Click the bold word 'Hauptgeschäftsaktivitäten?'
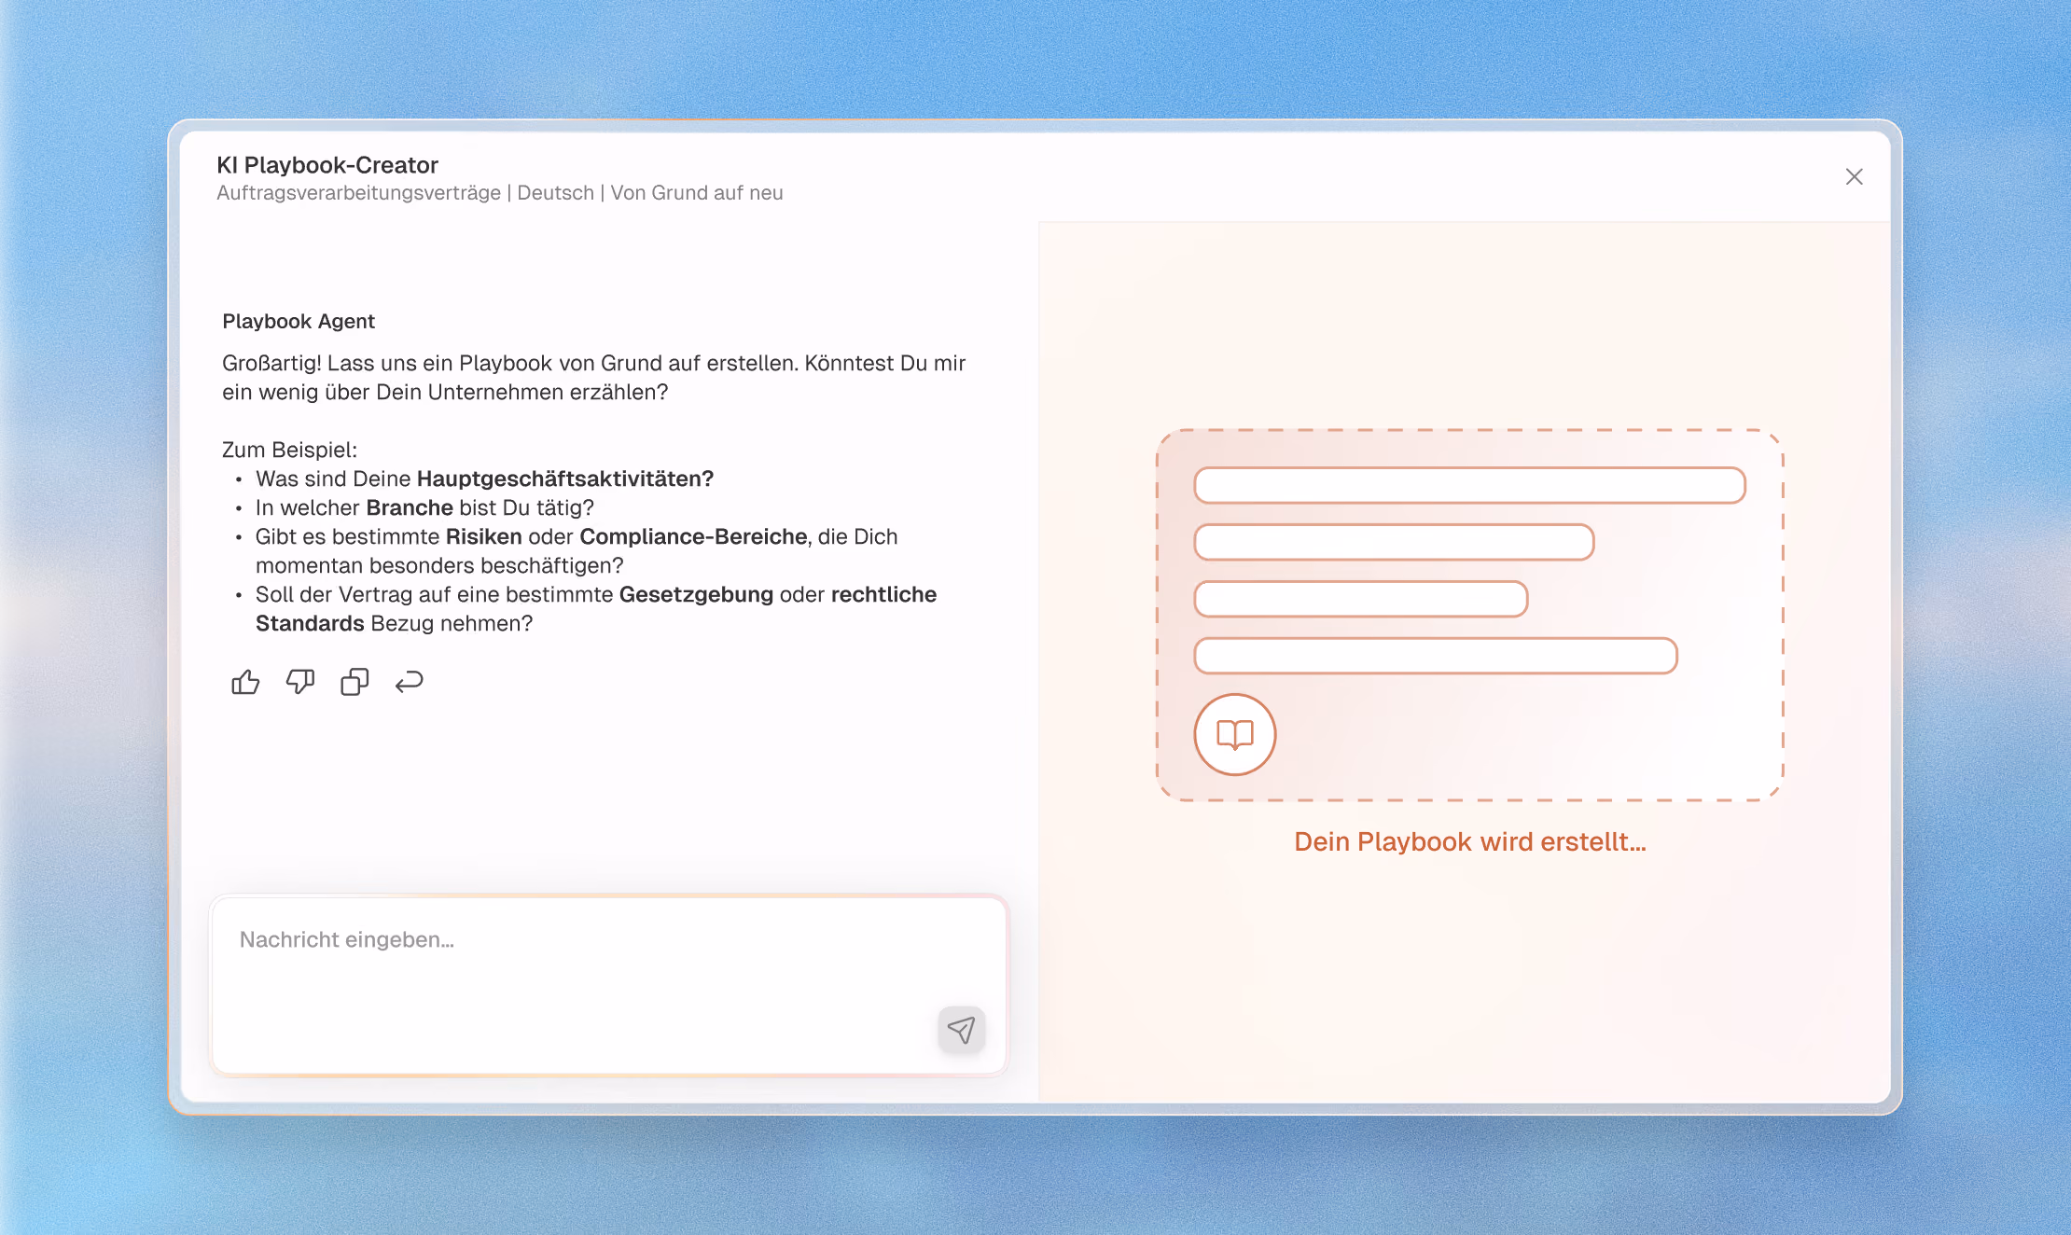The width and height of the screenshot is (2071, 1235). 565,479
